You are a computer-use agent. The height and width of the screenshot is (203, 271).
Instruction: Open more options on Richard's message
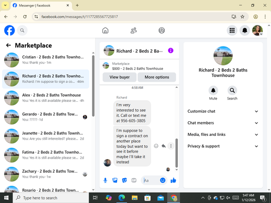[x=171, y=146]
